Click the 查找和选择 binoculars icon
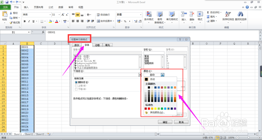This screenshot has width=262, height=140. pyautogui.click(x=241, y=14)
